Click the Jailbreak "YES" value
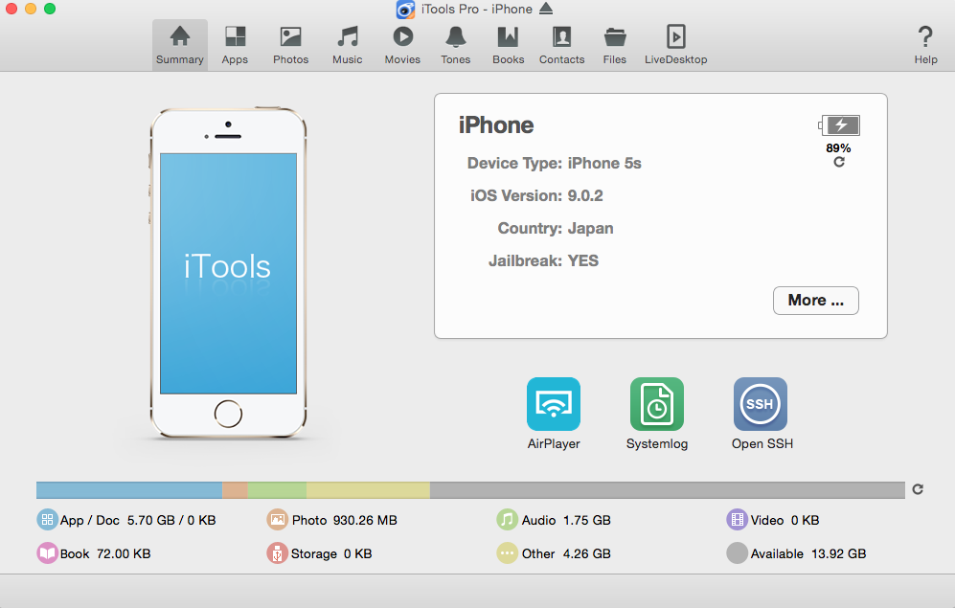955x608 pixels. pyautogui.click(x=583, y=261)
